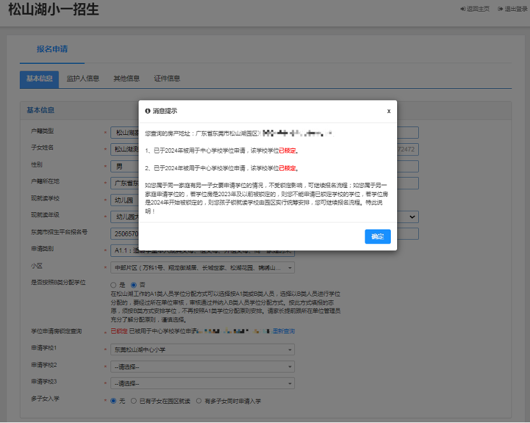Switch to the 监护人信息 tab
Image resolution: width=530 pixels, height=423 pixels.
[83, 79]
